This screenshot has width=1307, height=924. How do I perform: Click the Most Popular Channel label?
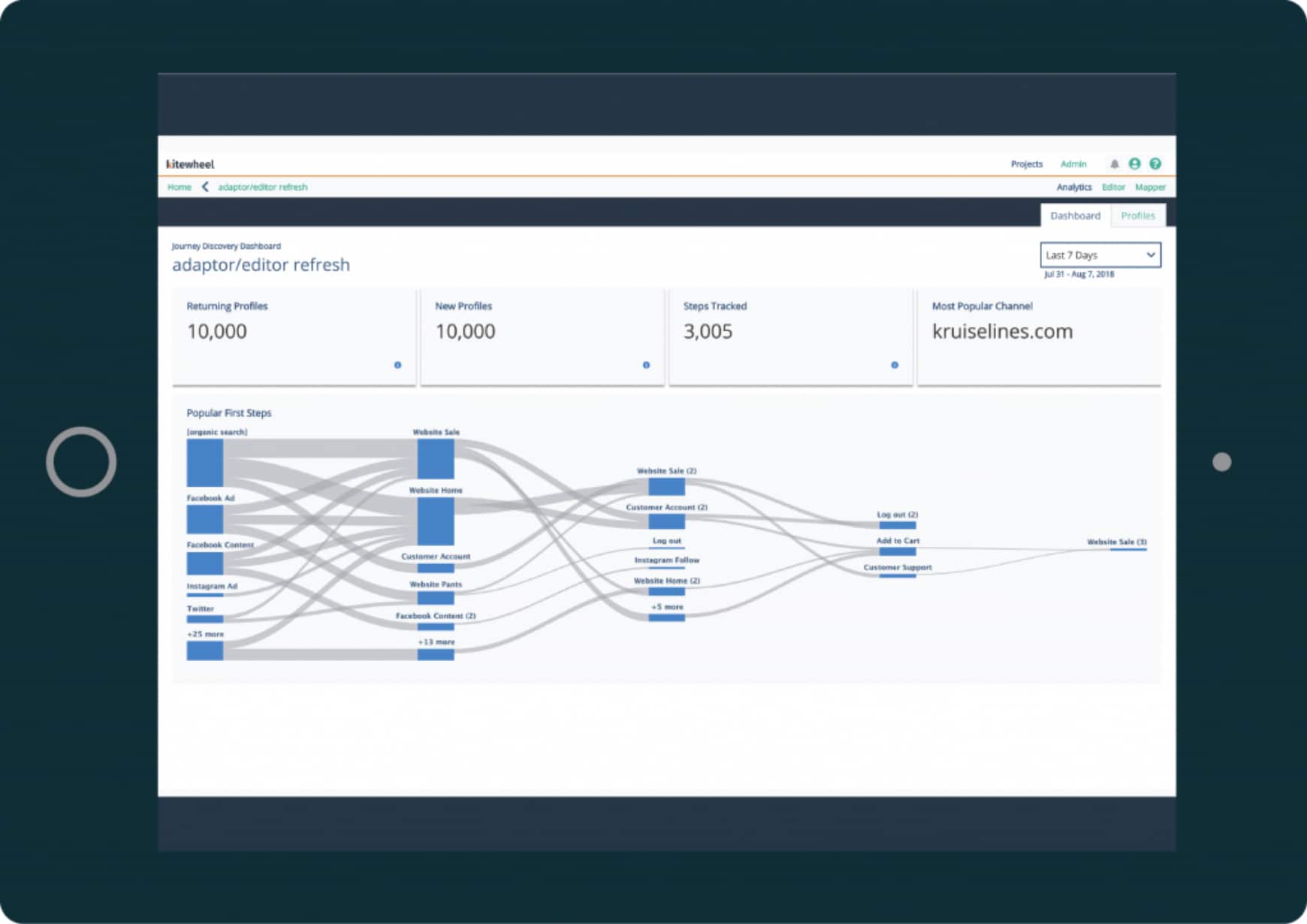coord(983,306)
